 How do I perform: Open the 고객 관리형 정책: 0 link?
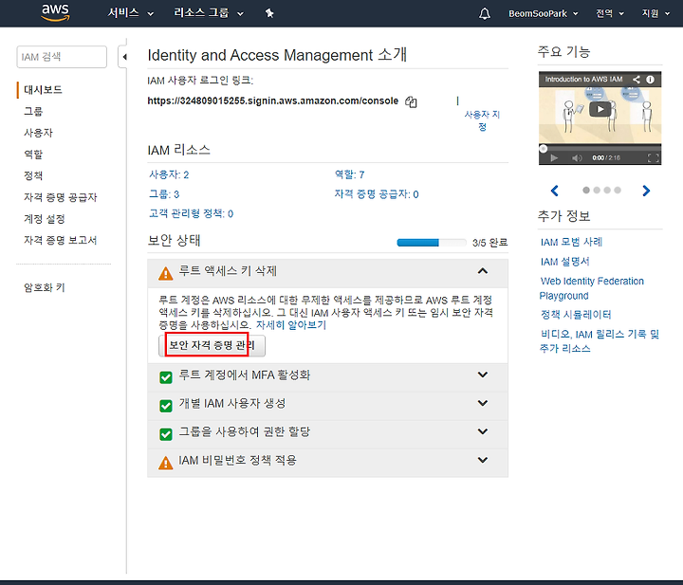(192, 213)
